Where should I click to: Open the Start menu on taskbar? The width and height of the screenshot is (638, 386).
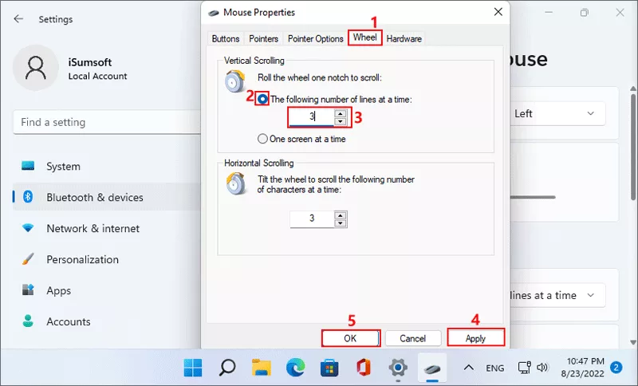[192, 368]
